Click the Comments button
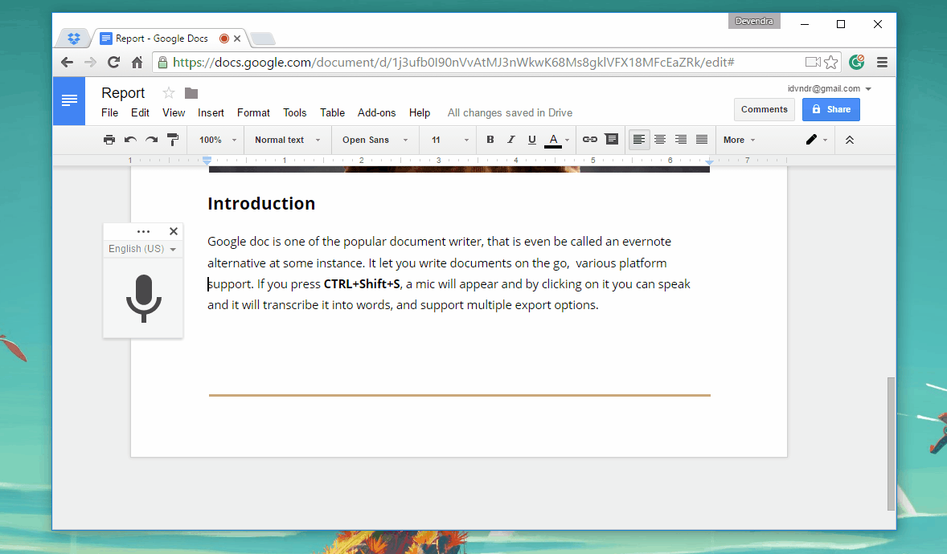Screen dimensions: 947x554 click(764, 109)
